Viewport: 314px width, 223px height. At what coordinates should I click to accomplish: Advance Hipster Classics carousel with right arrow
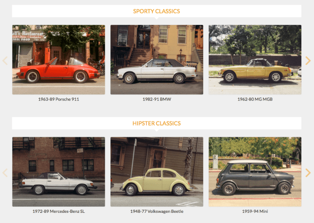(x=308, y=173)
